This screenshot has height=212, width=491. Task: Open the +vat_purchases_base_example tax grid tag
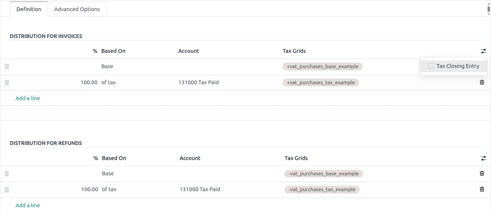(322, 66)
